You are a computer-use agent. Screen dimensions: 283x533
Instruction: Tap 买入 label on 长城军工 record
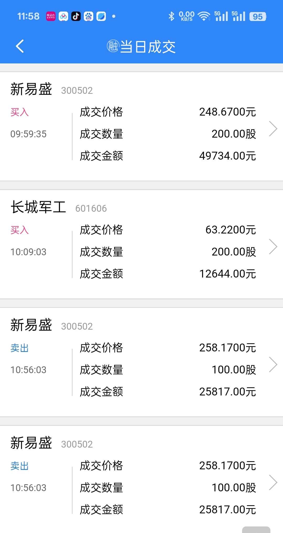[20, 230]
